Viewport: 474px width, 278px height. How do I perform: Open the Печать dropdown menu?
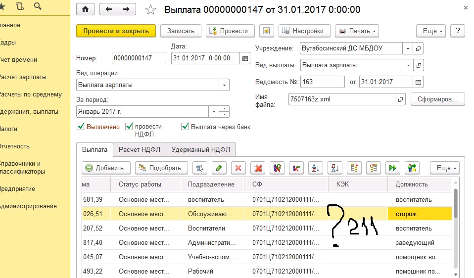pos(358,31)
